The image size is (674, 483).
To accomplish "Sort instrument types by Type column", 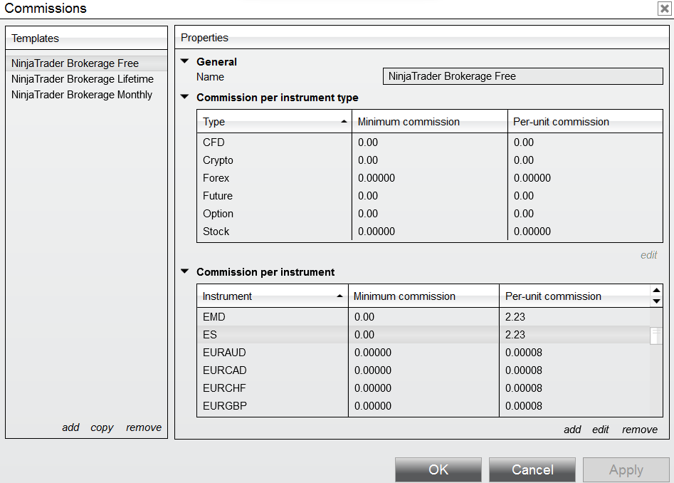I will pyautogui.click(x=274, y=122).
